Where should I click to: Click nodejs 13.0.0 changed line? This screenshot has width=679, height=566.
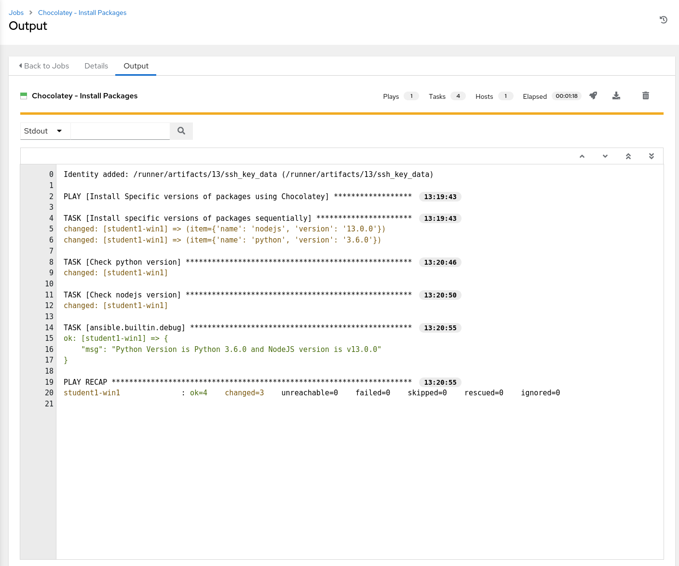pos(224,229)
